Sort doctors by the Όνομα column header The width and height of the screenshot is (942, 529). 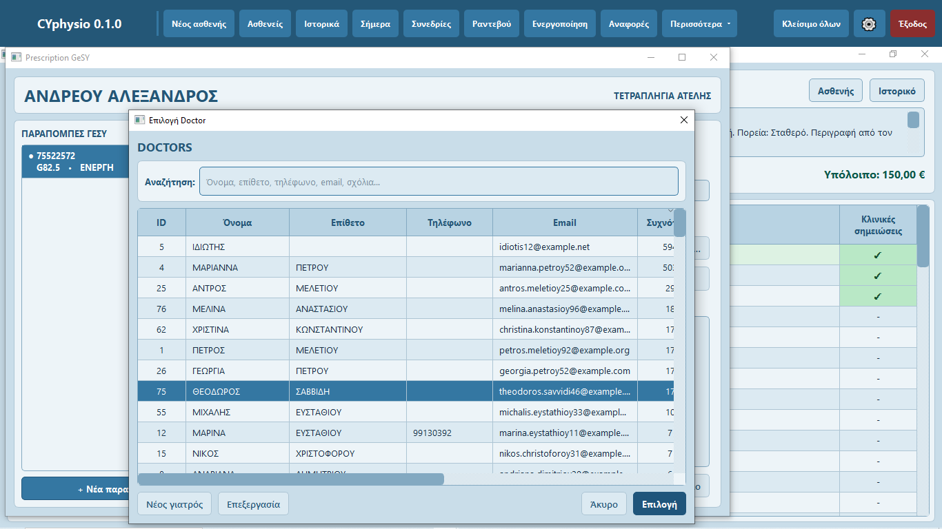[237, 222]
